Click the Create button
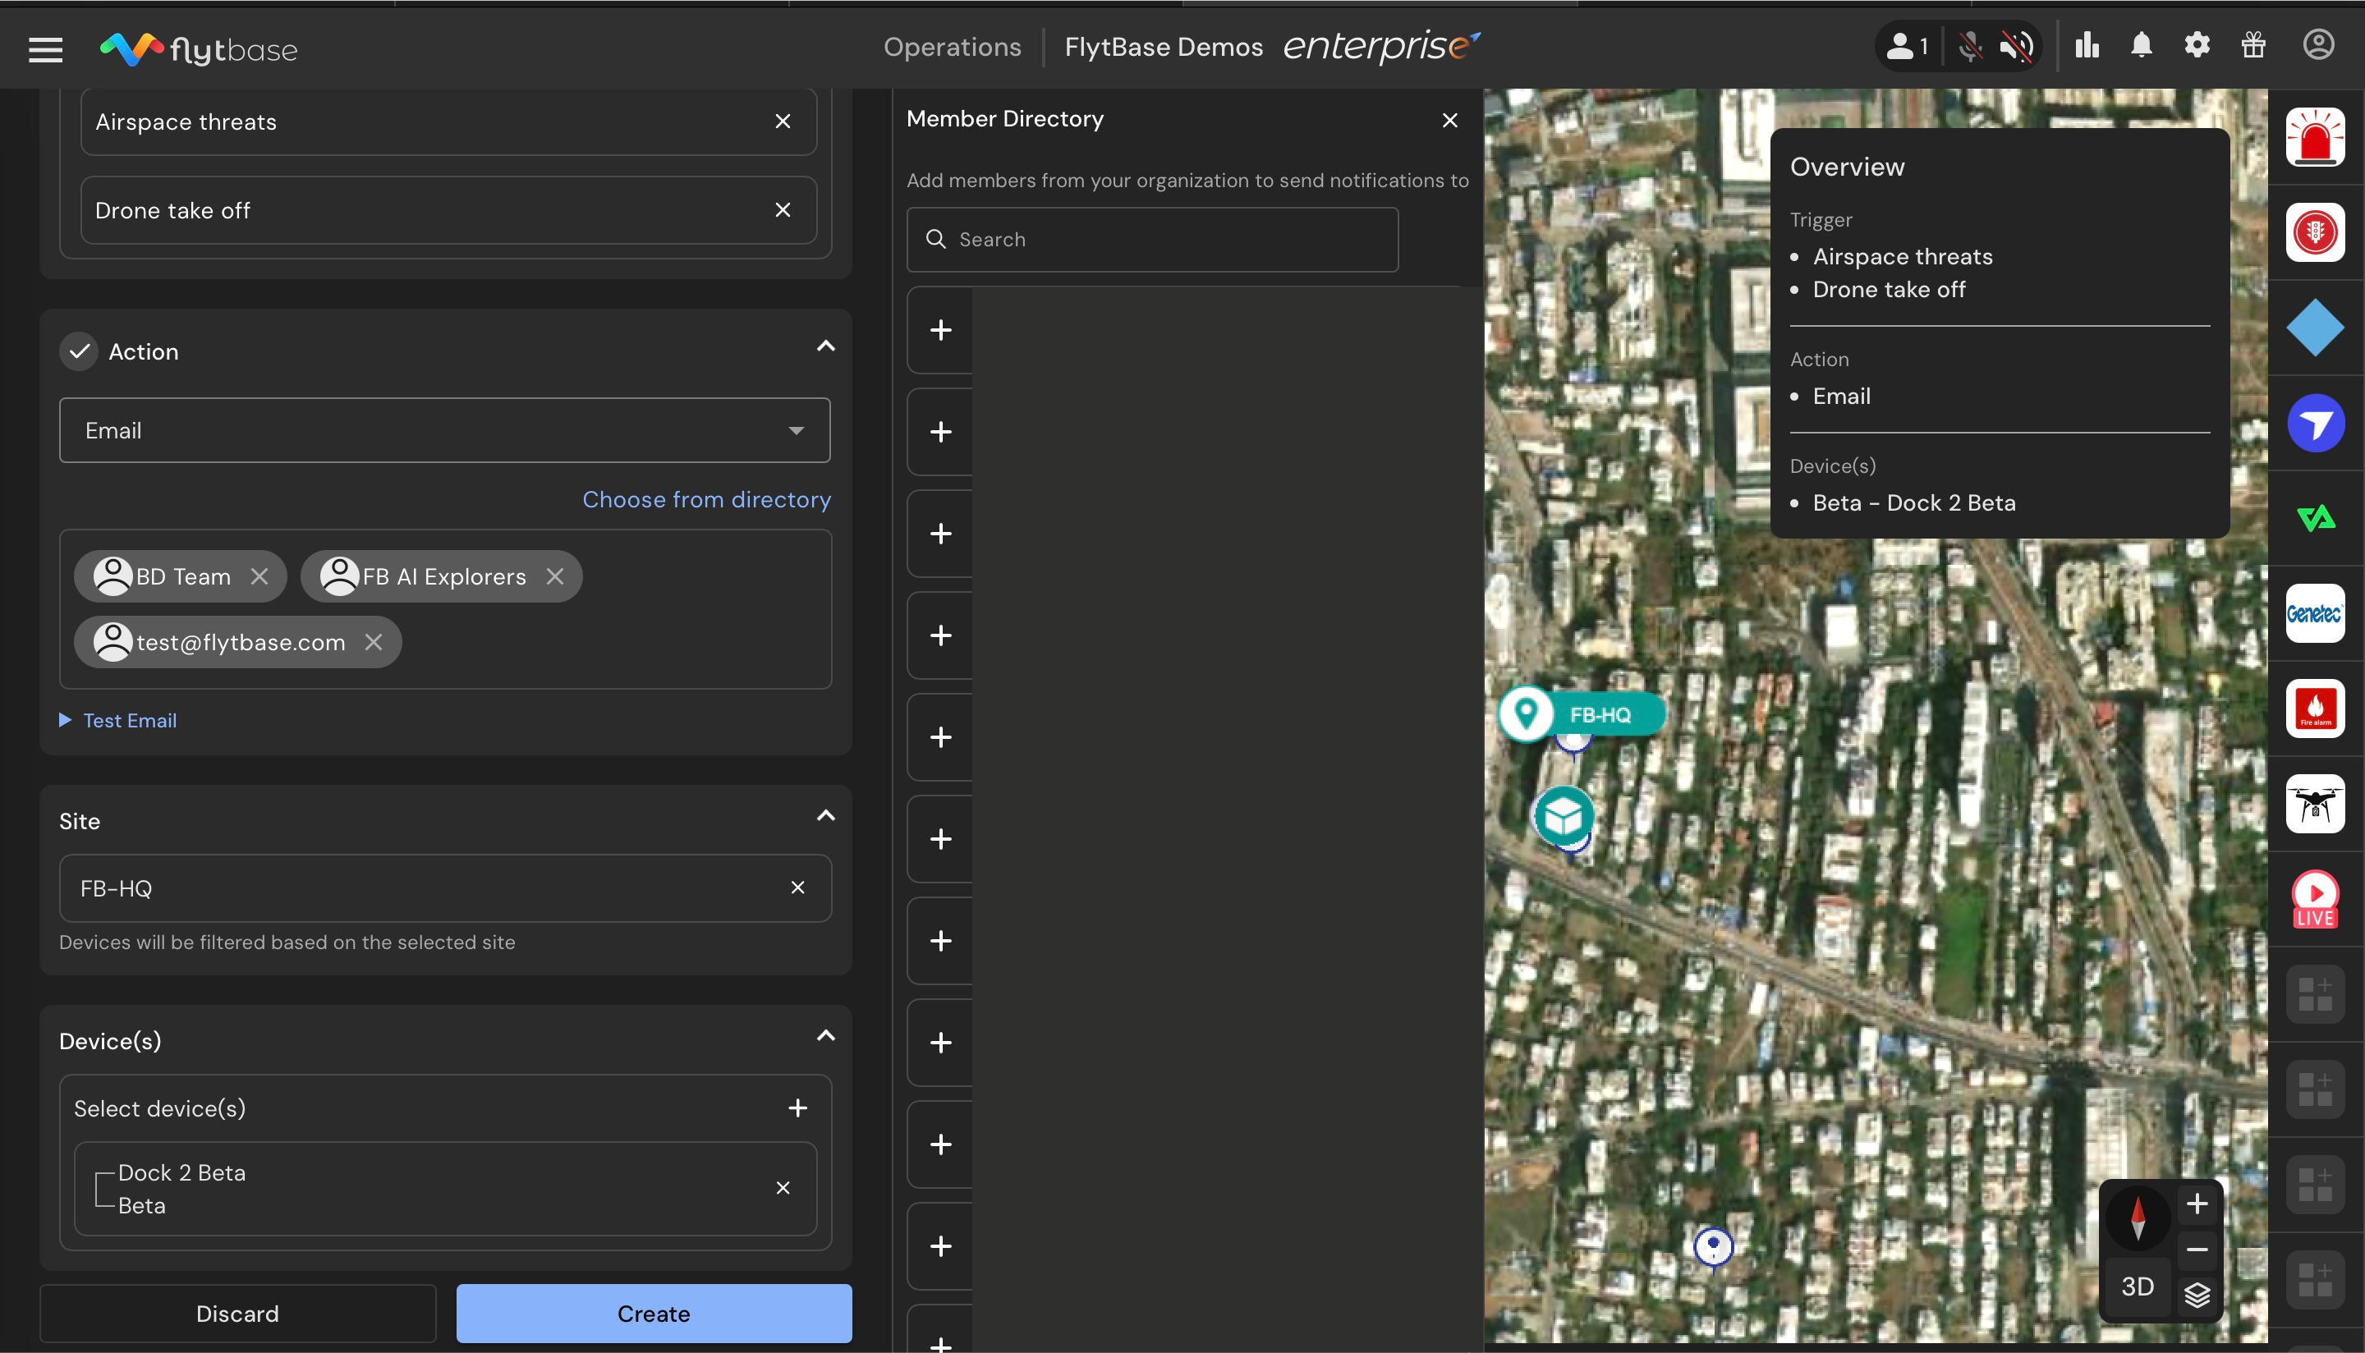 [x=654, y=1313]
